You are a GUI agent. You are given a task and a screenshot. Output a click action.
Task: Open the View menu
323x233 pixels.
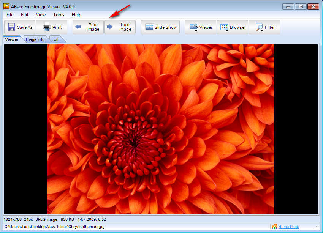pyautogui.click(x=41, y=15)
